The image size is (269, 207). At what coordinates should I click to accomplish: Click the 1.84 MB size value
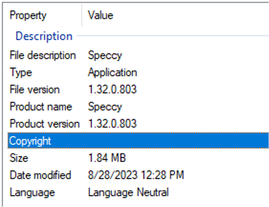(x=107, y=158)
